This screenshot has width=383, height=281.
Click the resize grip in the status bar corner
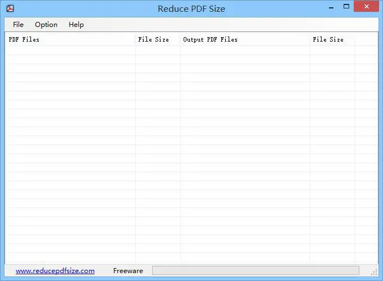click(x=374, y=273)
